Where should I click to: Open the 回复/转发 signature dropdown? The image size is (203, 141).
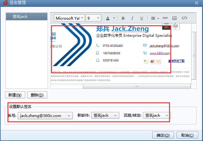157,115
